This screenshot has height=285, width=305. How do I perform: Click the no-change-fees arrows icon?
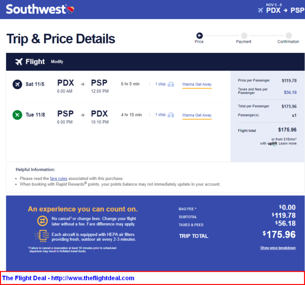[x=42, y=221]
